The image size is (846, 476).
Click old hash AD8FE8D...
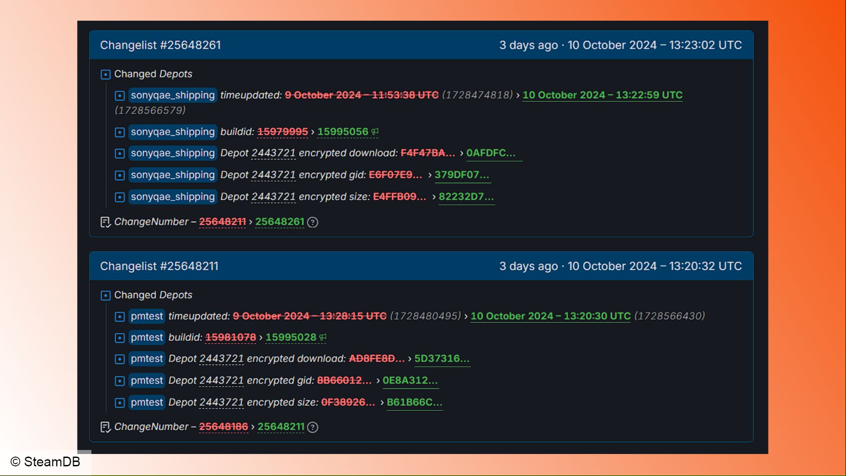click(377, 358)
